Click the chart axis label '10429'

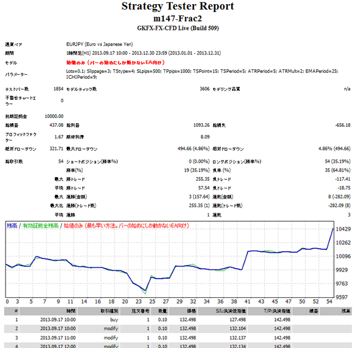(x=343, y=229)
